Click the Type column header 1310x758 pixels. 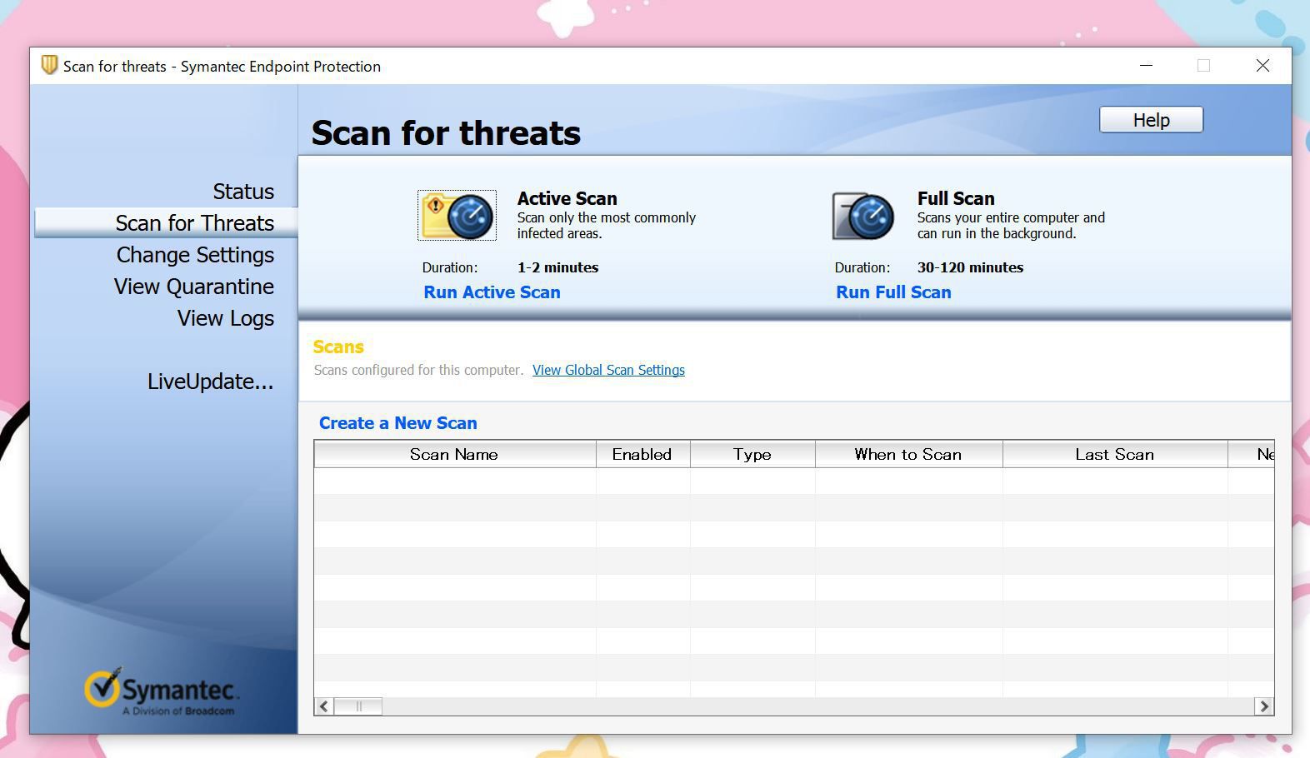tap(752, 454)
